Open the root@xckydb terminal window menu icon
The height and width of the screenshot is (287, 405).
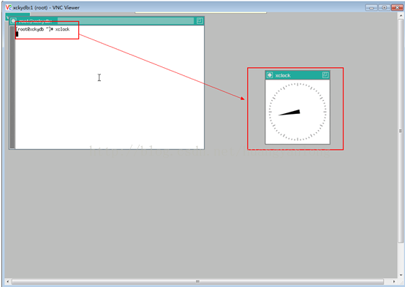click(x=13, y=21)
